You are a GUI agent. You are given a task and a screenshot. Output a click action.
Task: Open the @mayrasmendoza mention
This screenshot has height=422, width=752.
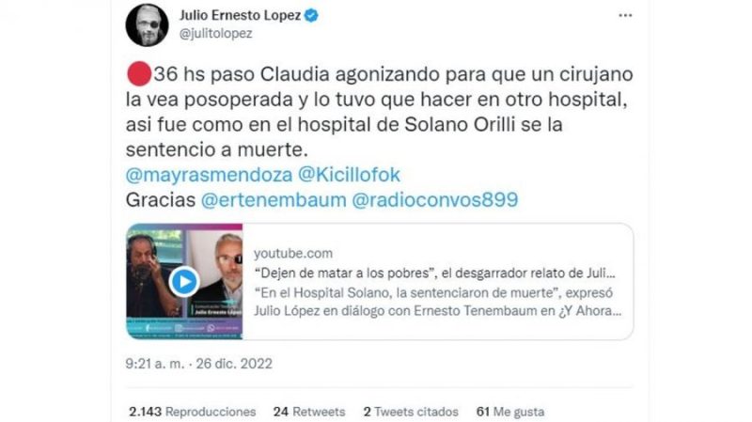point(209,175)
